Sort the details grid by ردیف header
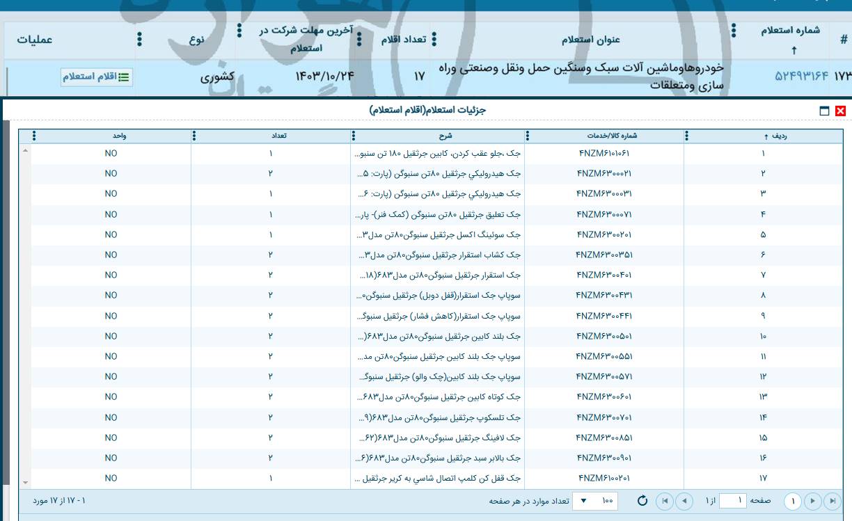The height and width of the screenshot is (521, 852). point(774,136)
